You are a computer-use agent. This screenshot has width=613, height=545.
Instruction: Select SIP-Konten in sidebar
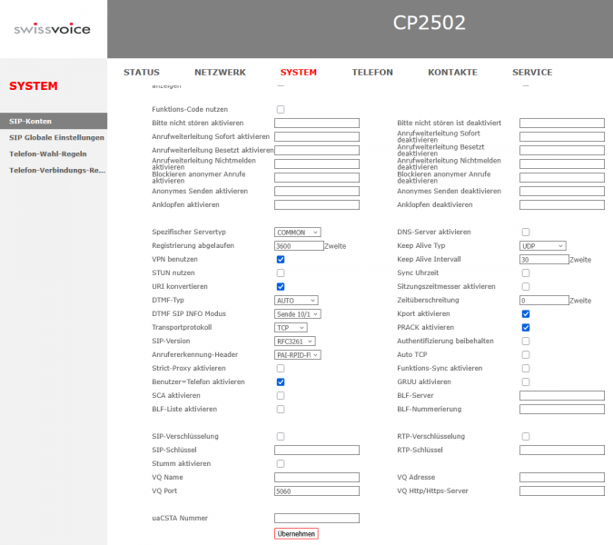tap(54, 121)
